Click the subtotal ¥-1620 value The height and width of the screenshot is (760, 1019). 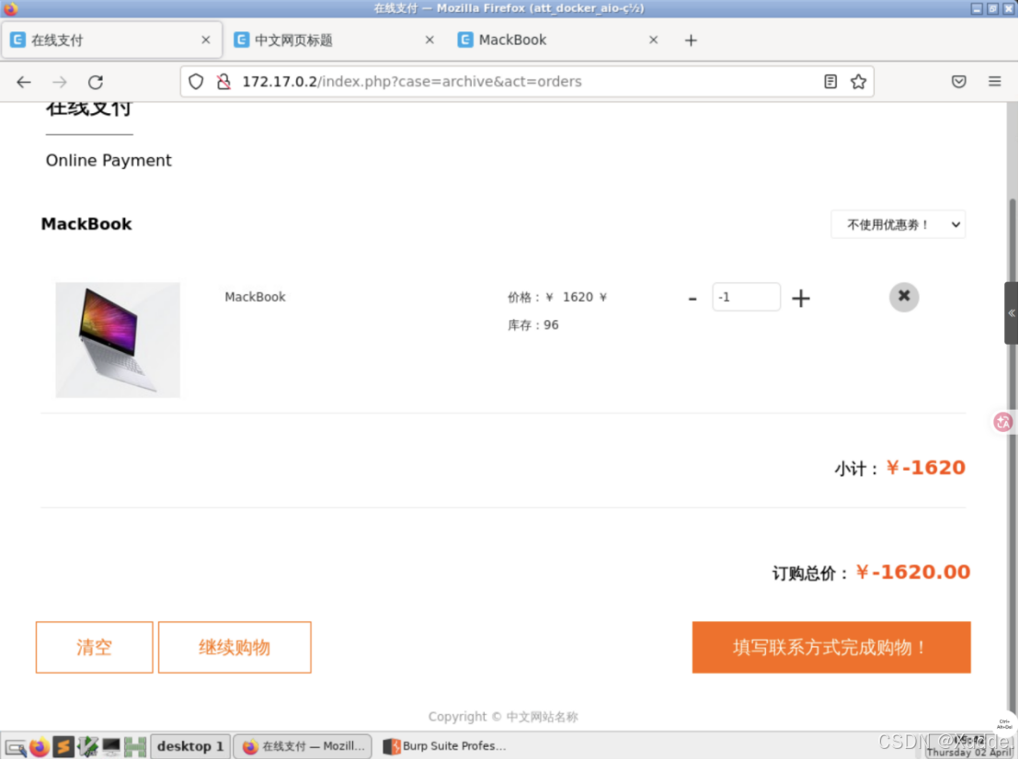coord(925,468)
